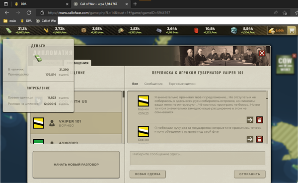Click the helmet manpower resource icon

pos(121,30)
